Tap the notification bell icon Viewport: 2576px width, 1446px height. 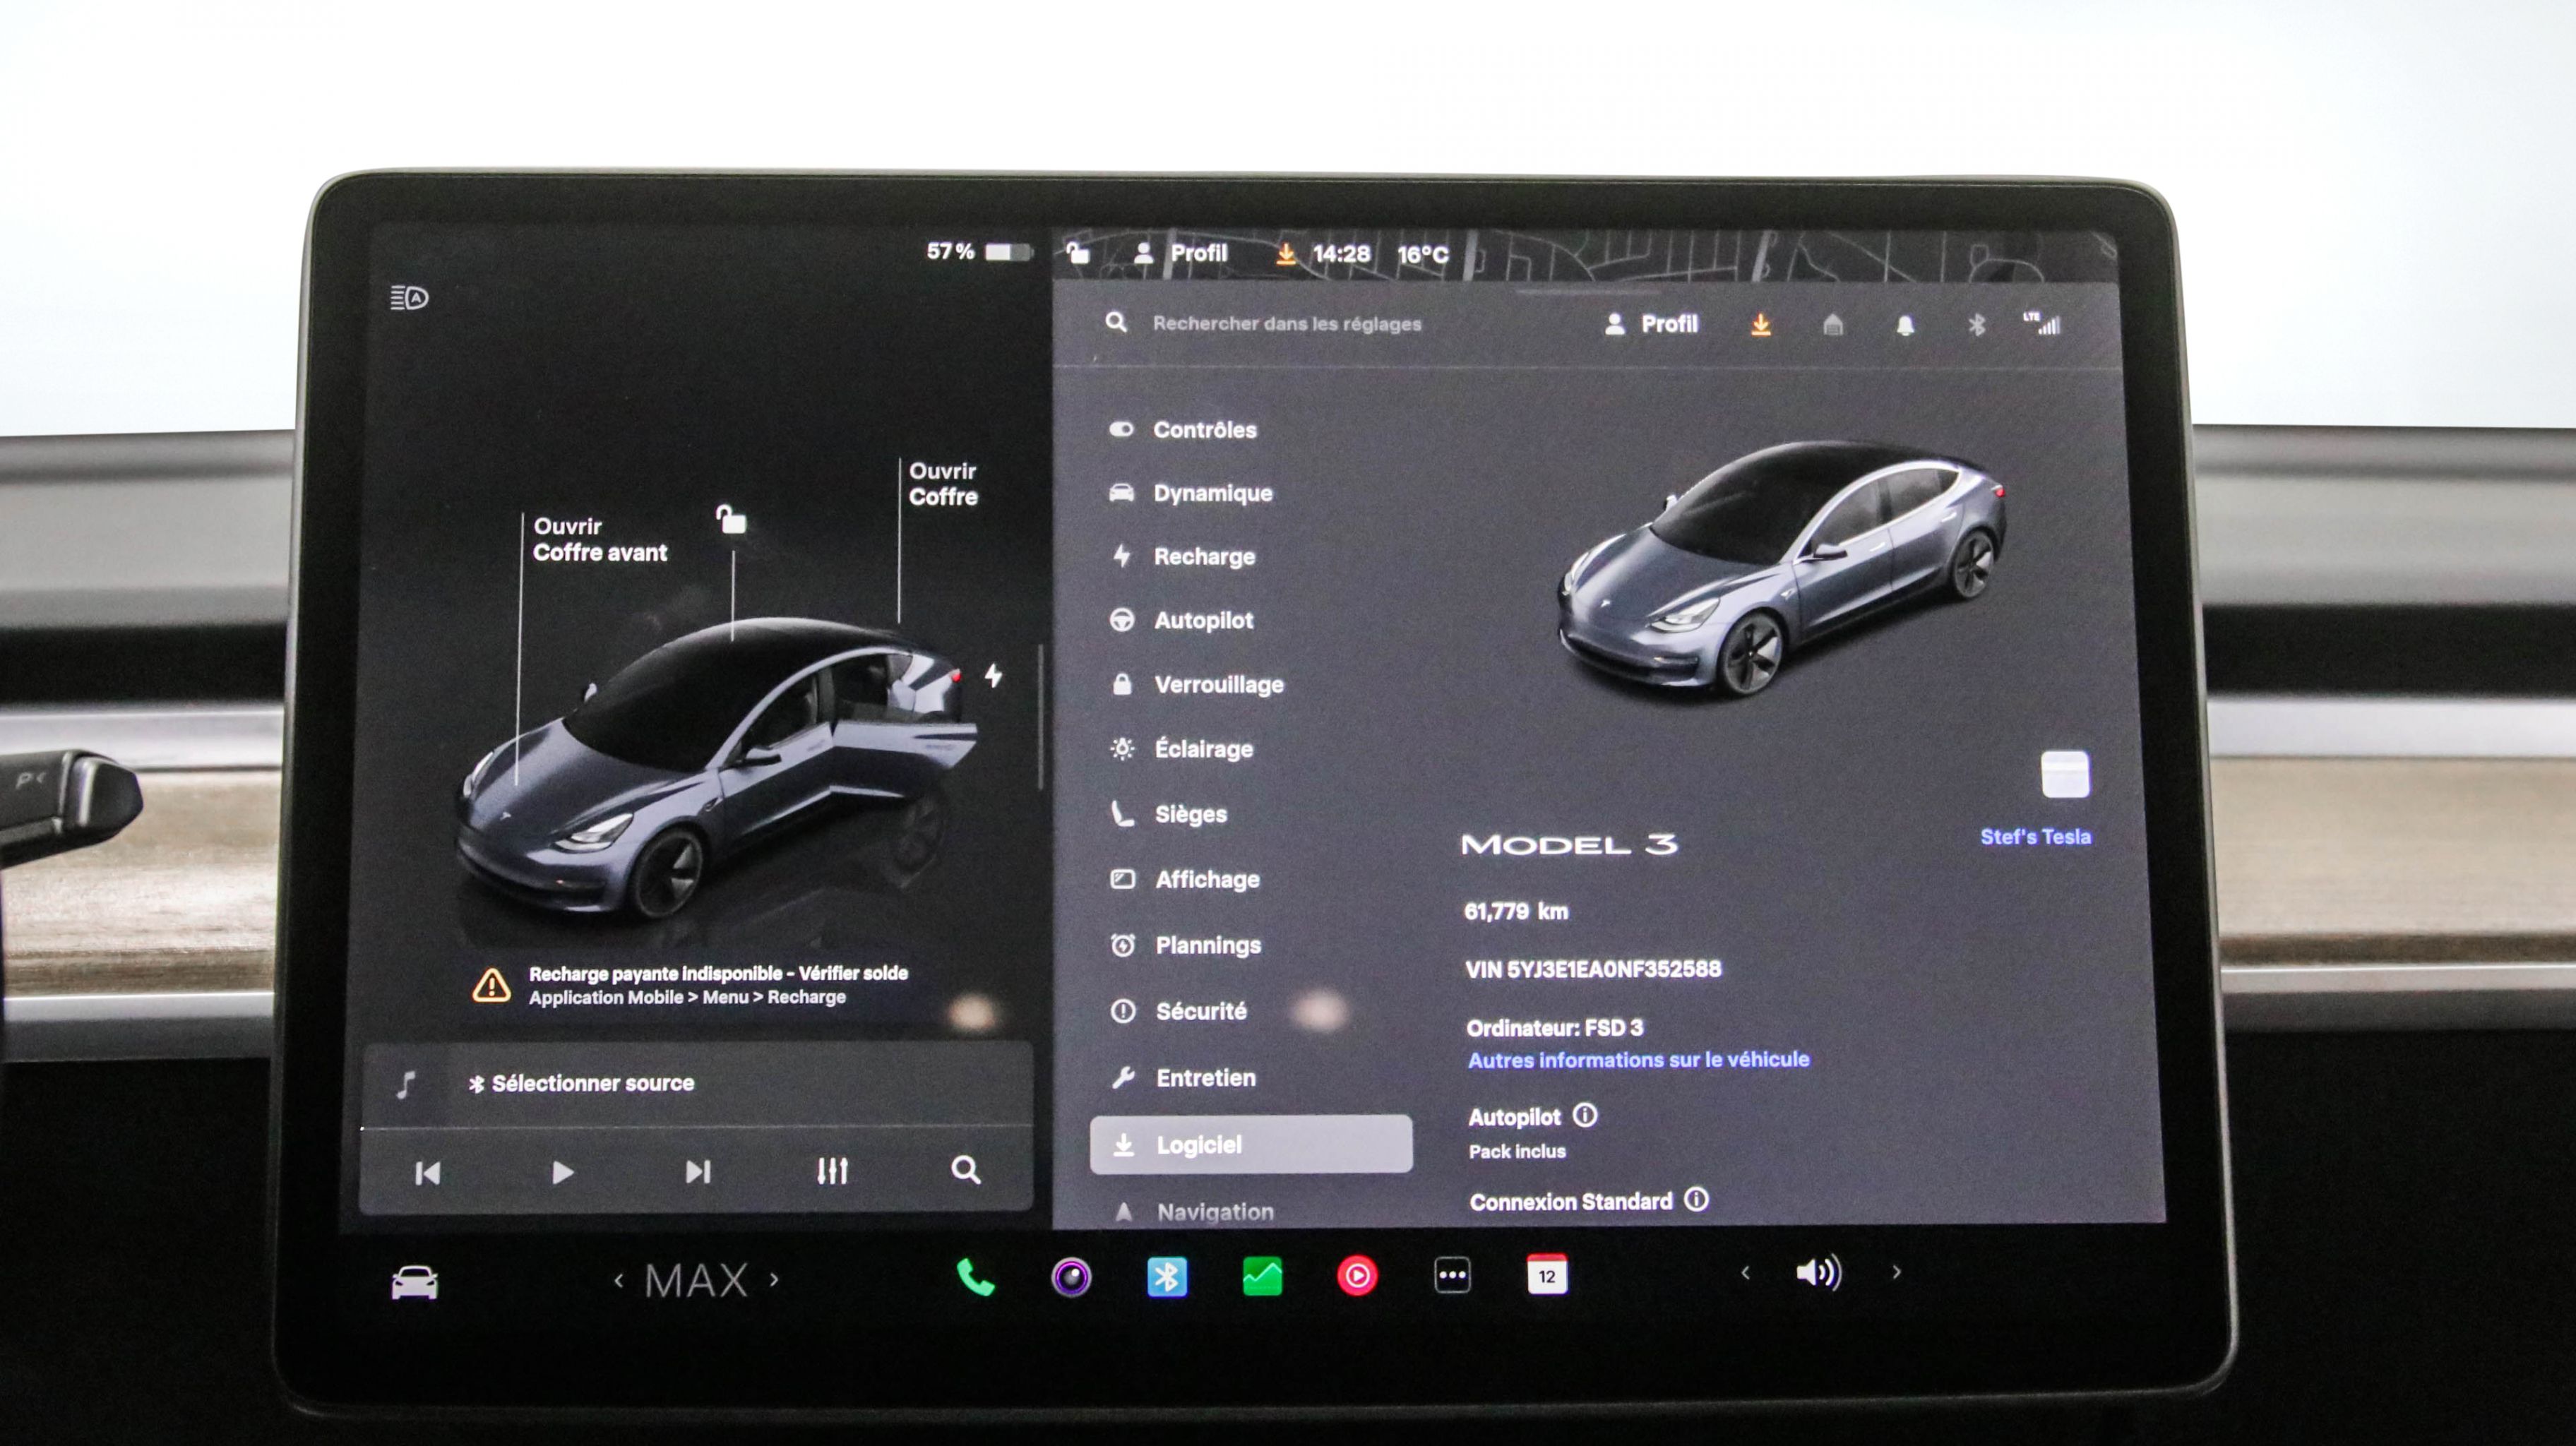click(x=1905, y=325)
